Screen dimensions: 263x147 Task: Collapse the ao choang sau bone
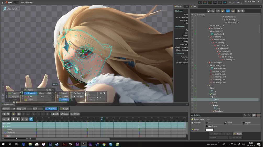pyautogui.click(x=208, y=63)
